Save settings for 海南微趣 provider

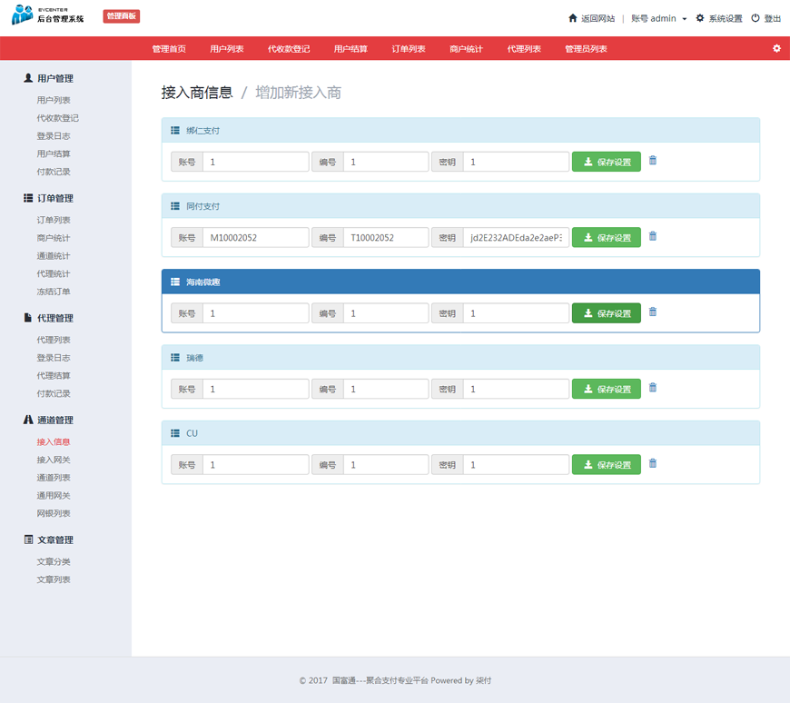point(606,313)
